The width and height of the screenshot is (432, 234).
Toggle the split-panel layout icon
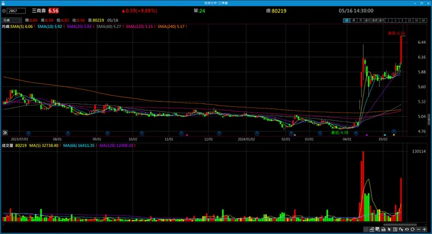tap(395, 229)
